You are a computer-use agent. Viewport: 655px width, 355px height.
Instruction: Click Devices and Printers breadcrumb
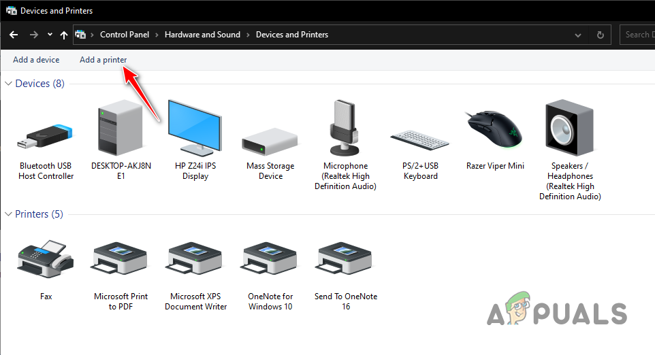(292, 35)
